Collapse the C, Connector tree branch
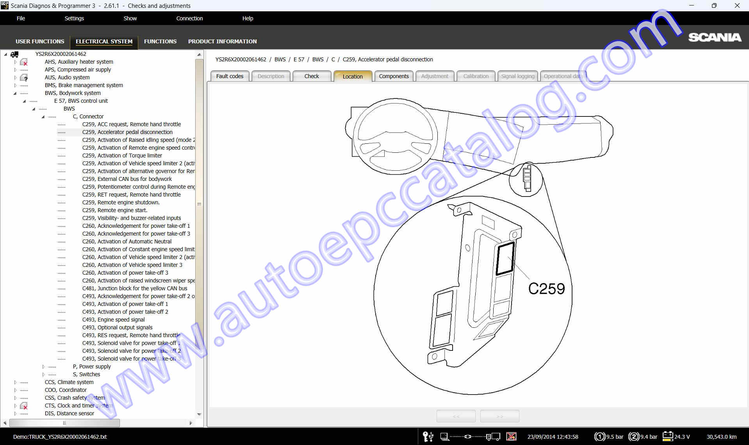 [43, 116]
